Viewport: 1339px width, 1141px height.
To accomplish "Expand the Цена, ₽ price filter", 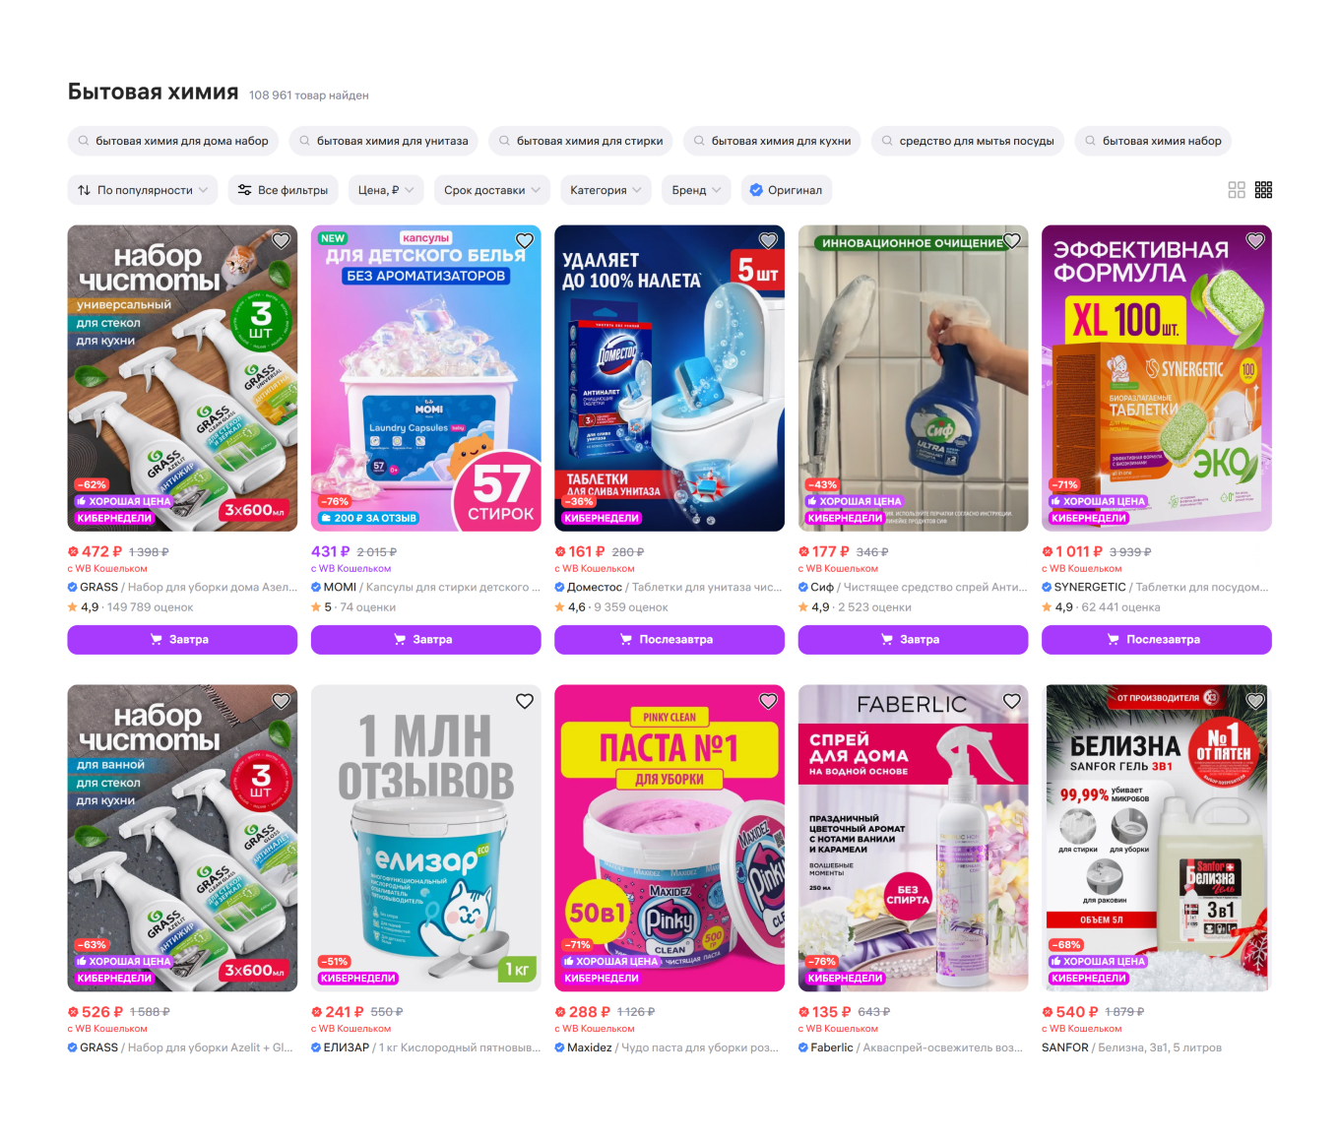I will point(386,190).
